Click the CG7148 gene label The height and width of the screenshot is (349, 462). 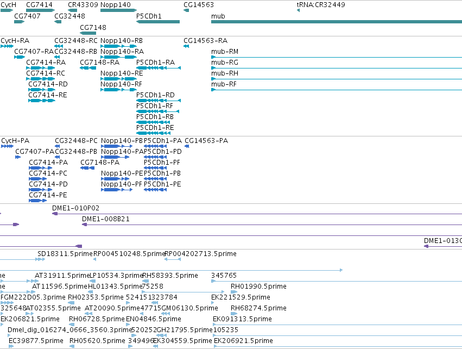[93, 27]
